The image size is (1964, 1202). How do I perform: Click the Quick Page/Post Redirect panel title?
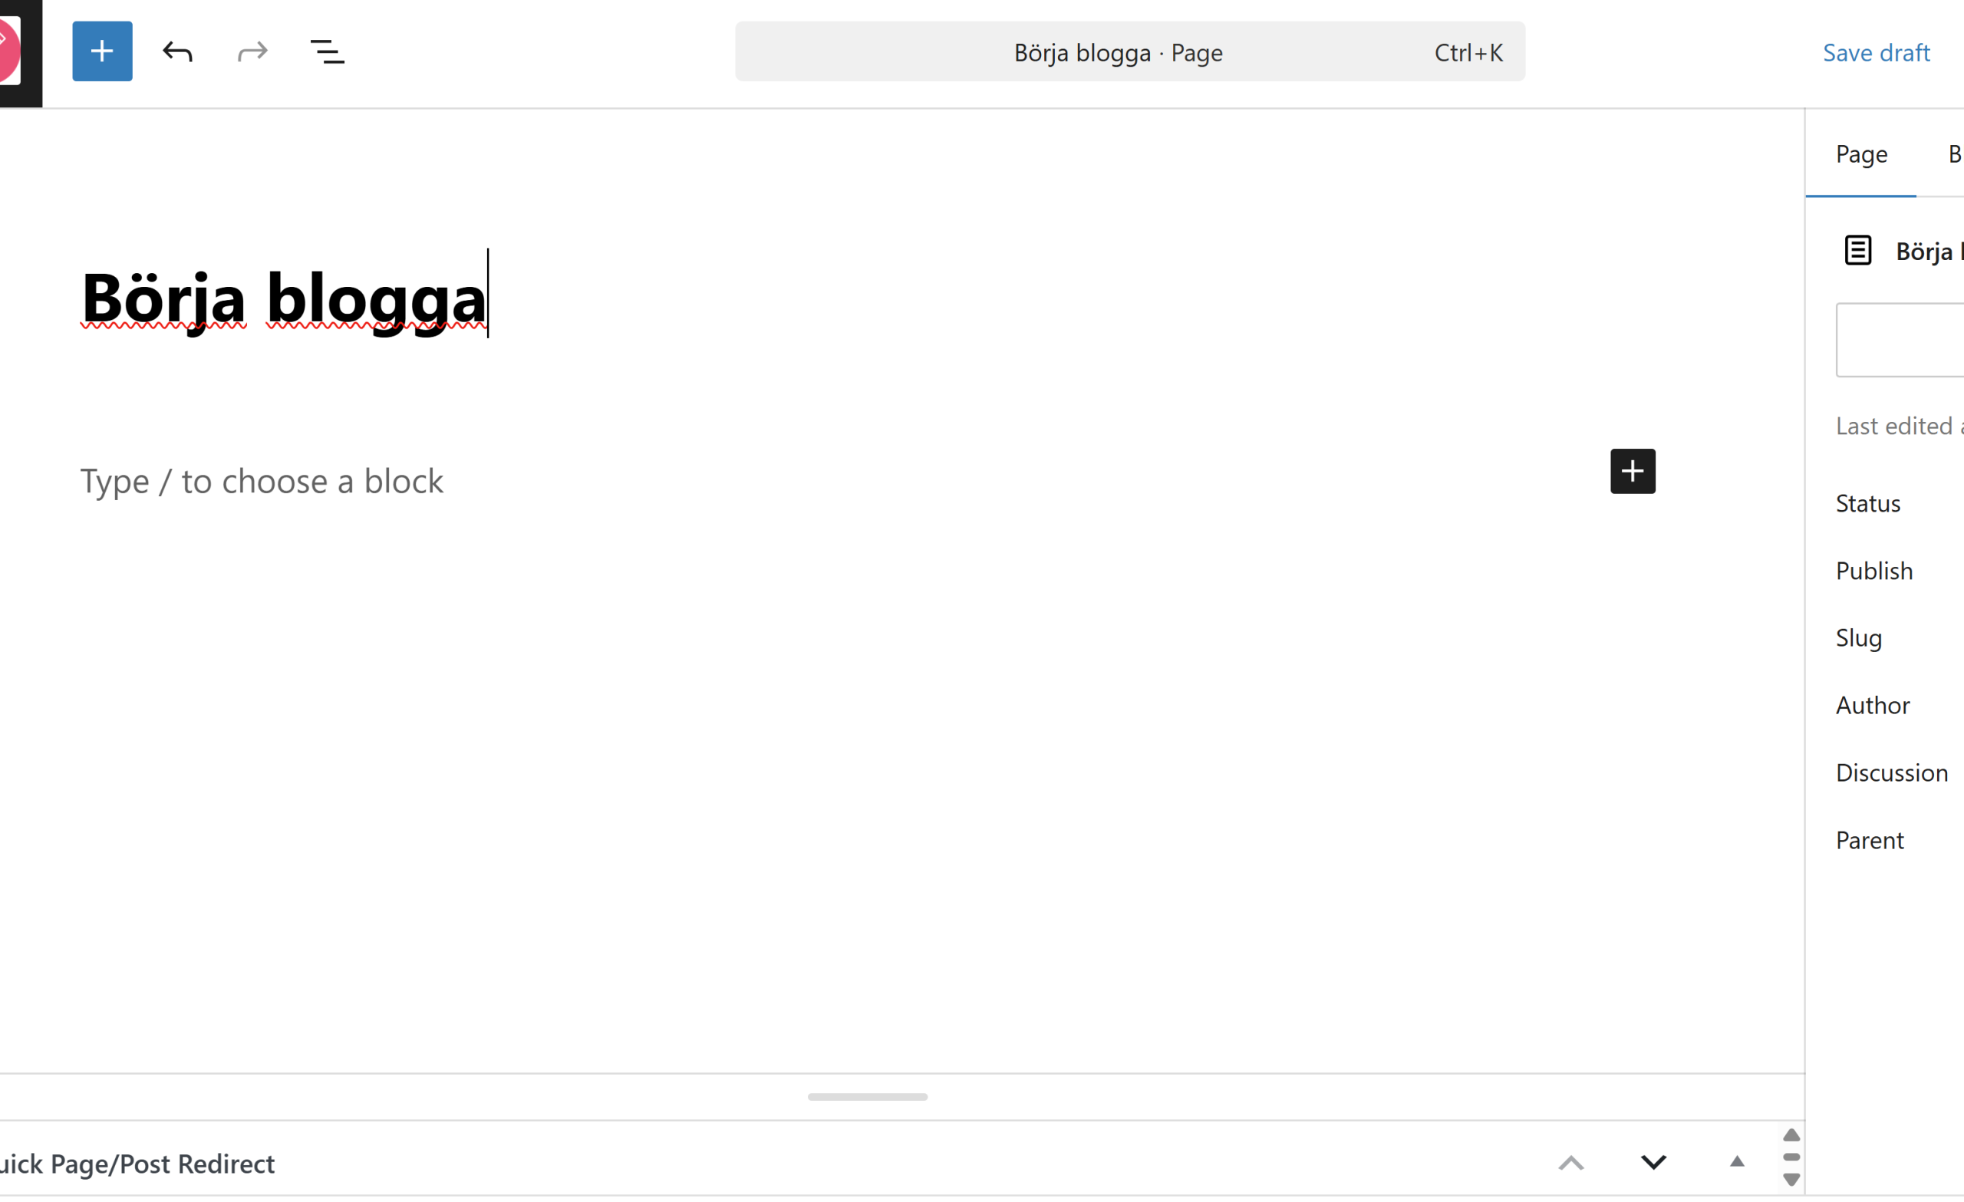coord(137,1164)
